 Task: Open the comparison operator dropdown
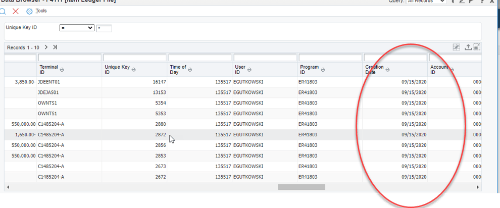(x=77, y=28)
